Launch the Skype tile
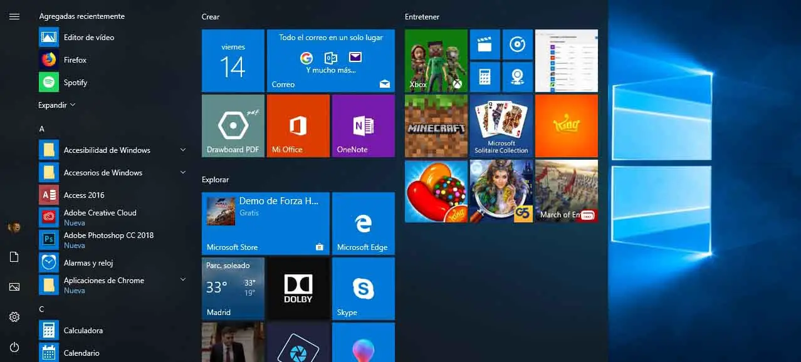The height and width of the screenshot is (362, 801). pyautogui.click(x=364, y=289)
